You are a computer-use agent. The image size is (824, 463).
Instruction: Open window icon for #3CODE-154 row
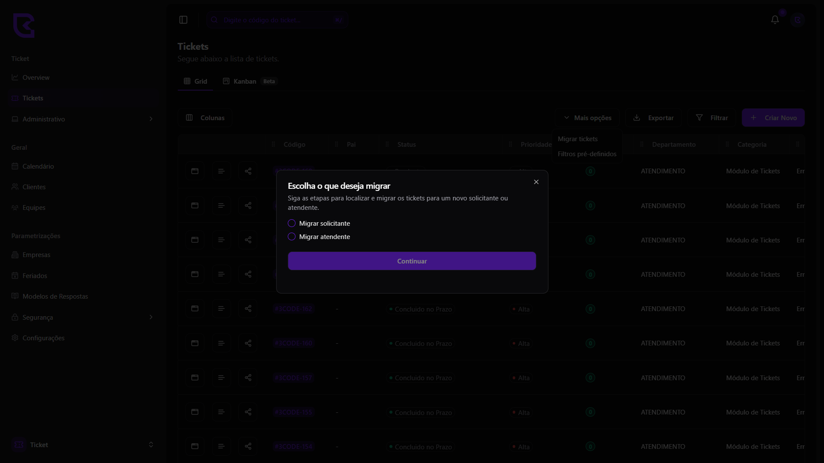click(195, 446)
